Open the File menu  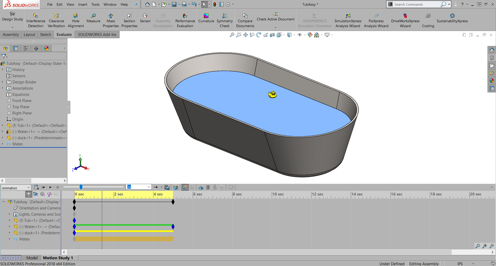[x=50, y=4]
